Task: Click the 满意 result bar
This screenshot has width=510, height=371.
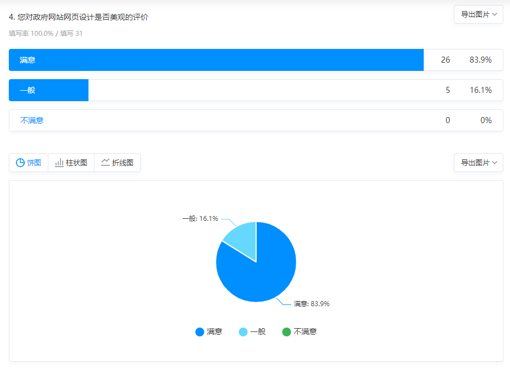Action: pos(217,60)
